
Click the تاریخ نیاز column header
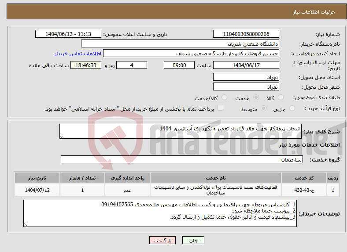(x=37, y=178)
